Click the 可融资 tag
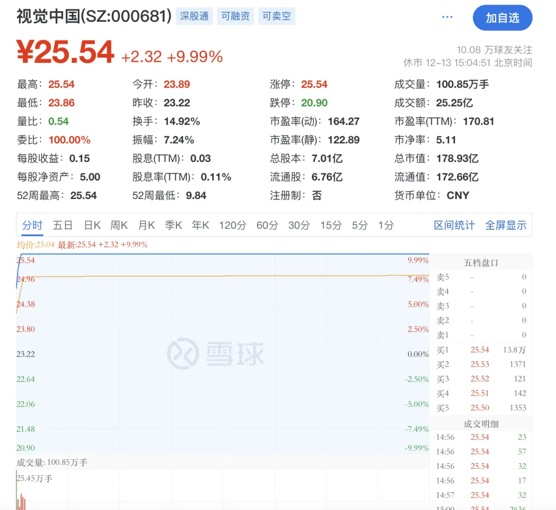The width and height of the screenshot is (556, 510). tap(235, 16)
